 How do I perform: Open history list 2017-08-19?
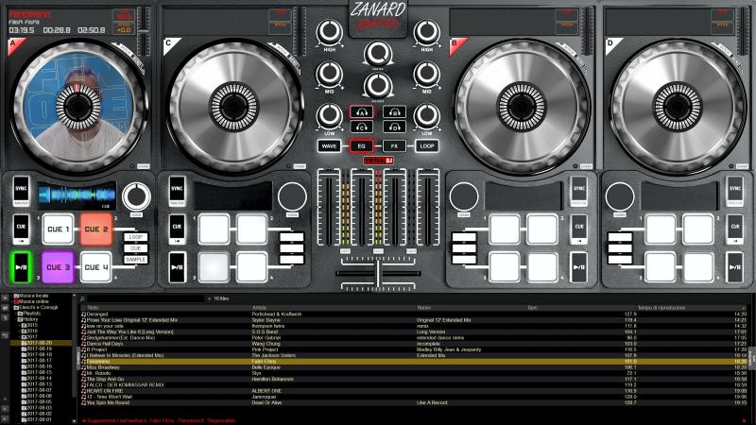point(40,348)
